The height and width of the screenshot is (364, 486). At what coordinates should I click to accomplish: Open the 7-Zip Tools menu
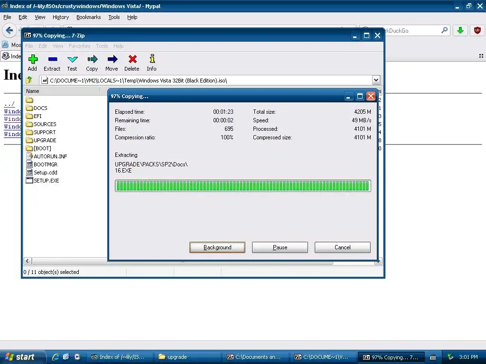[102, 46]
